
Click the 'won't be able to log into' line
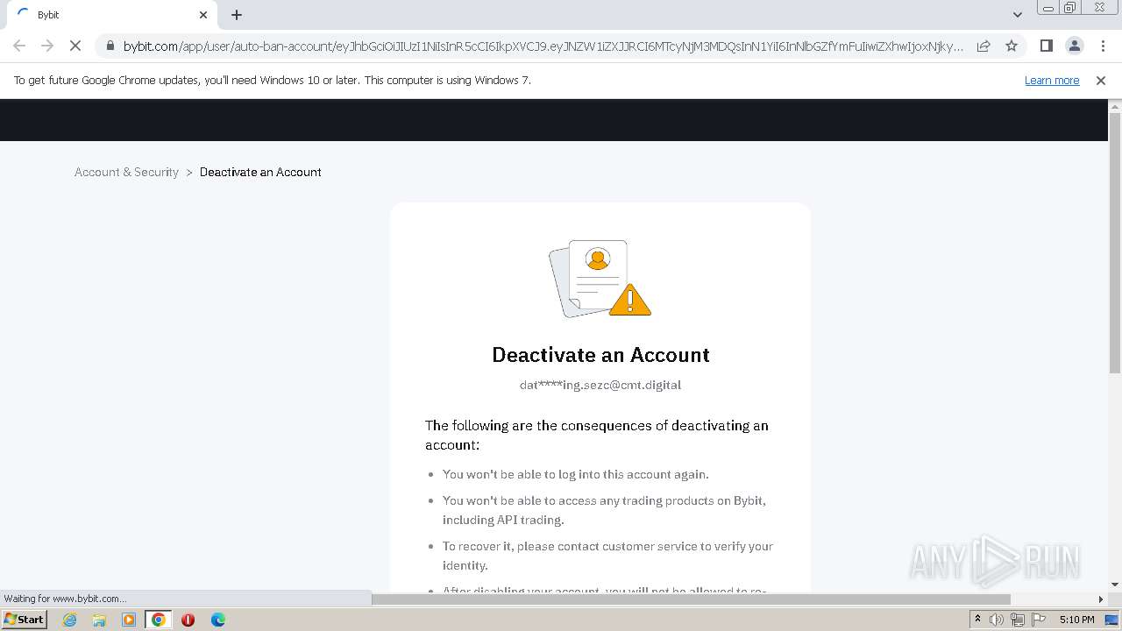575,474
